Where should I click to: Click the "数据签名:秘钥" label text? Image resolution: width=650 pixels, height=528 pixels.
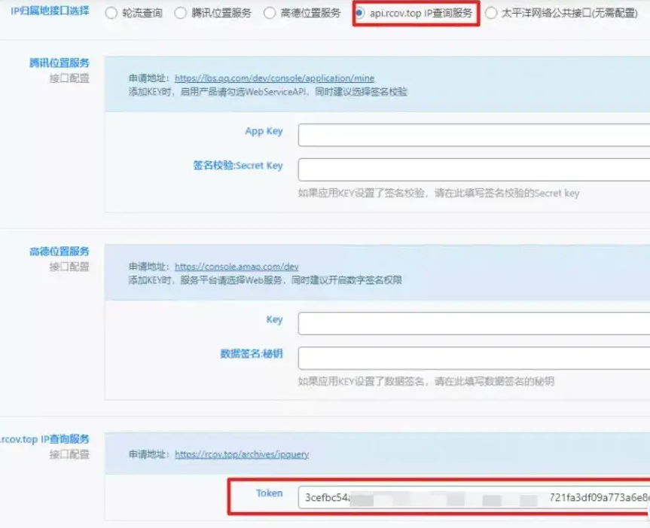252,354
